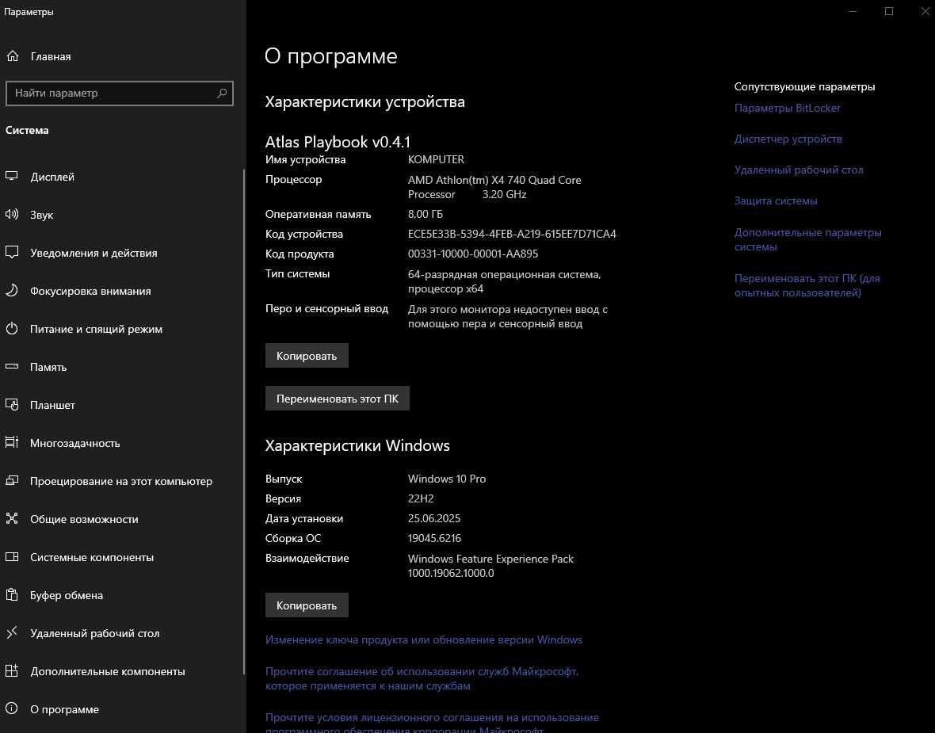Screen dimensions: 935x733
Task: Click version value 22H2
Action: point(421,498)
